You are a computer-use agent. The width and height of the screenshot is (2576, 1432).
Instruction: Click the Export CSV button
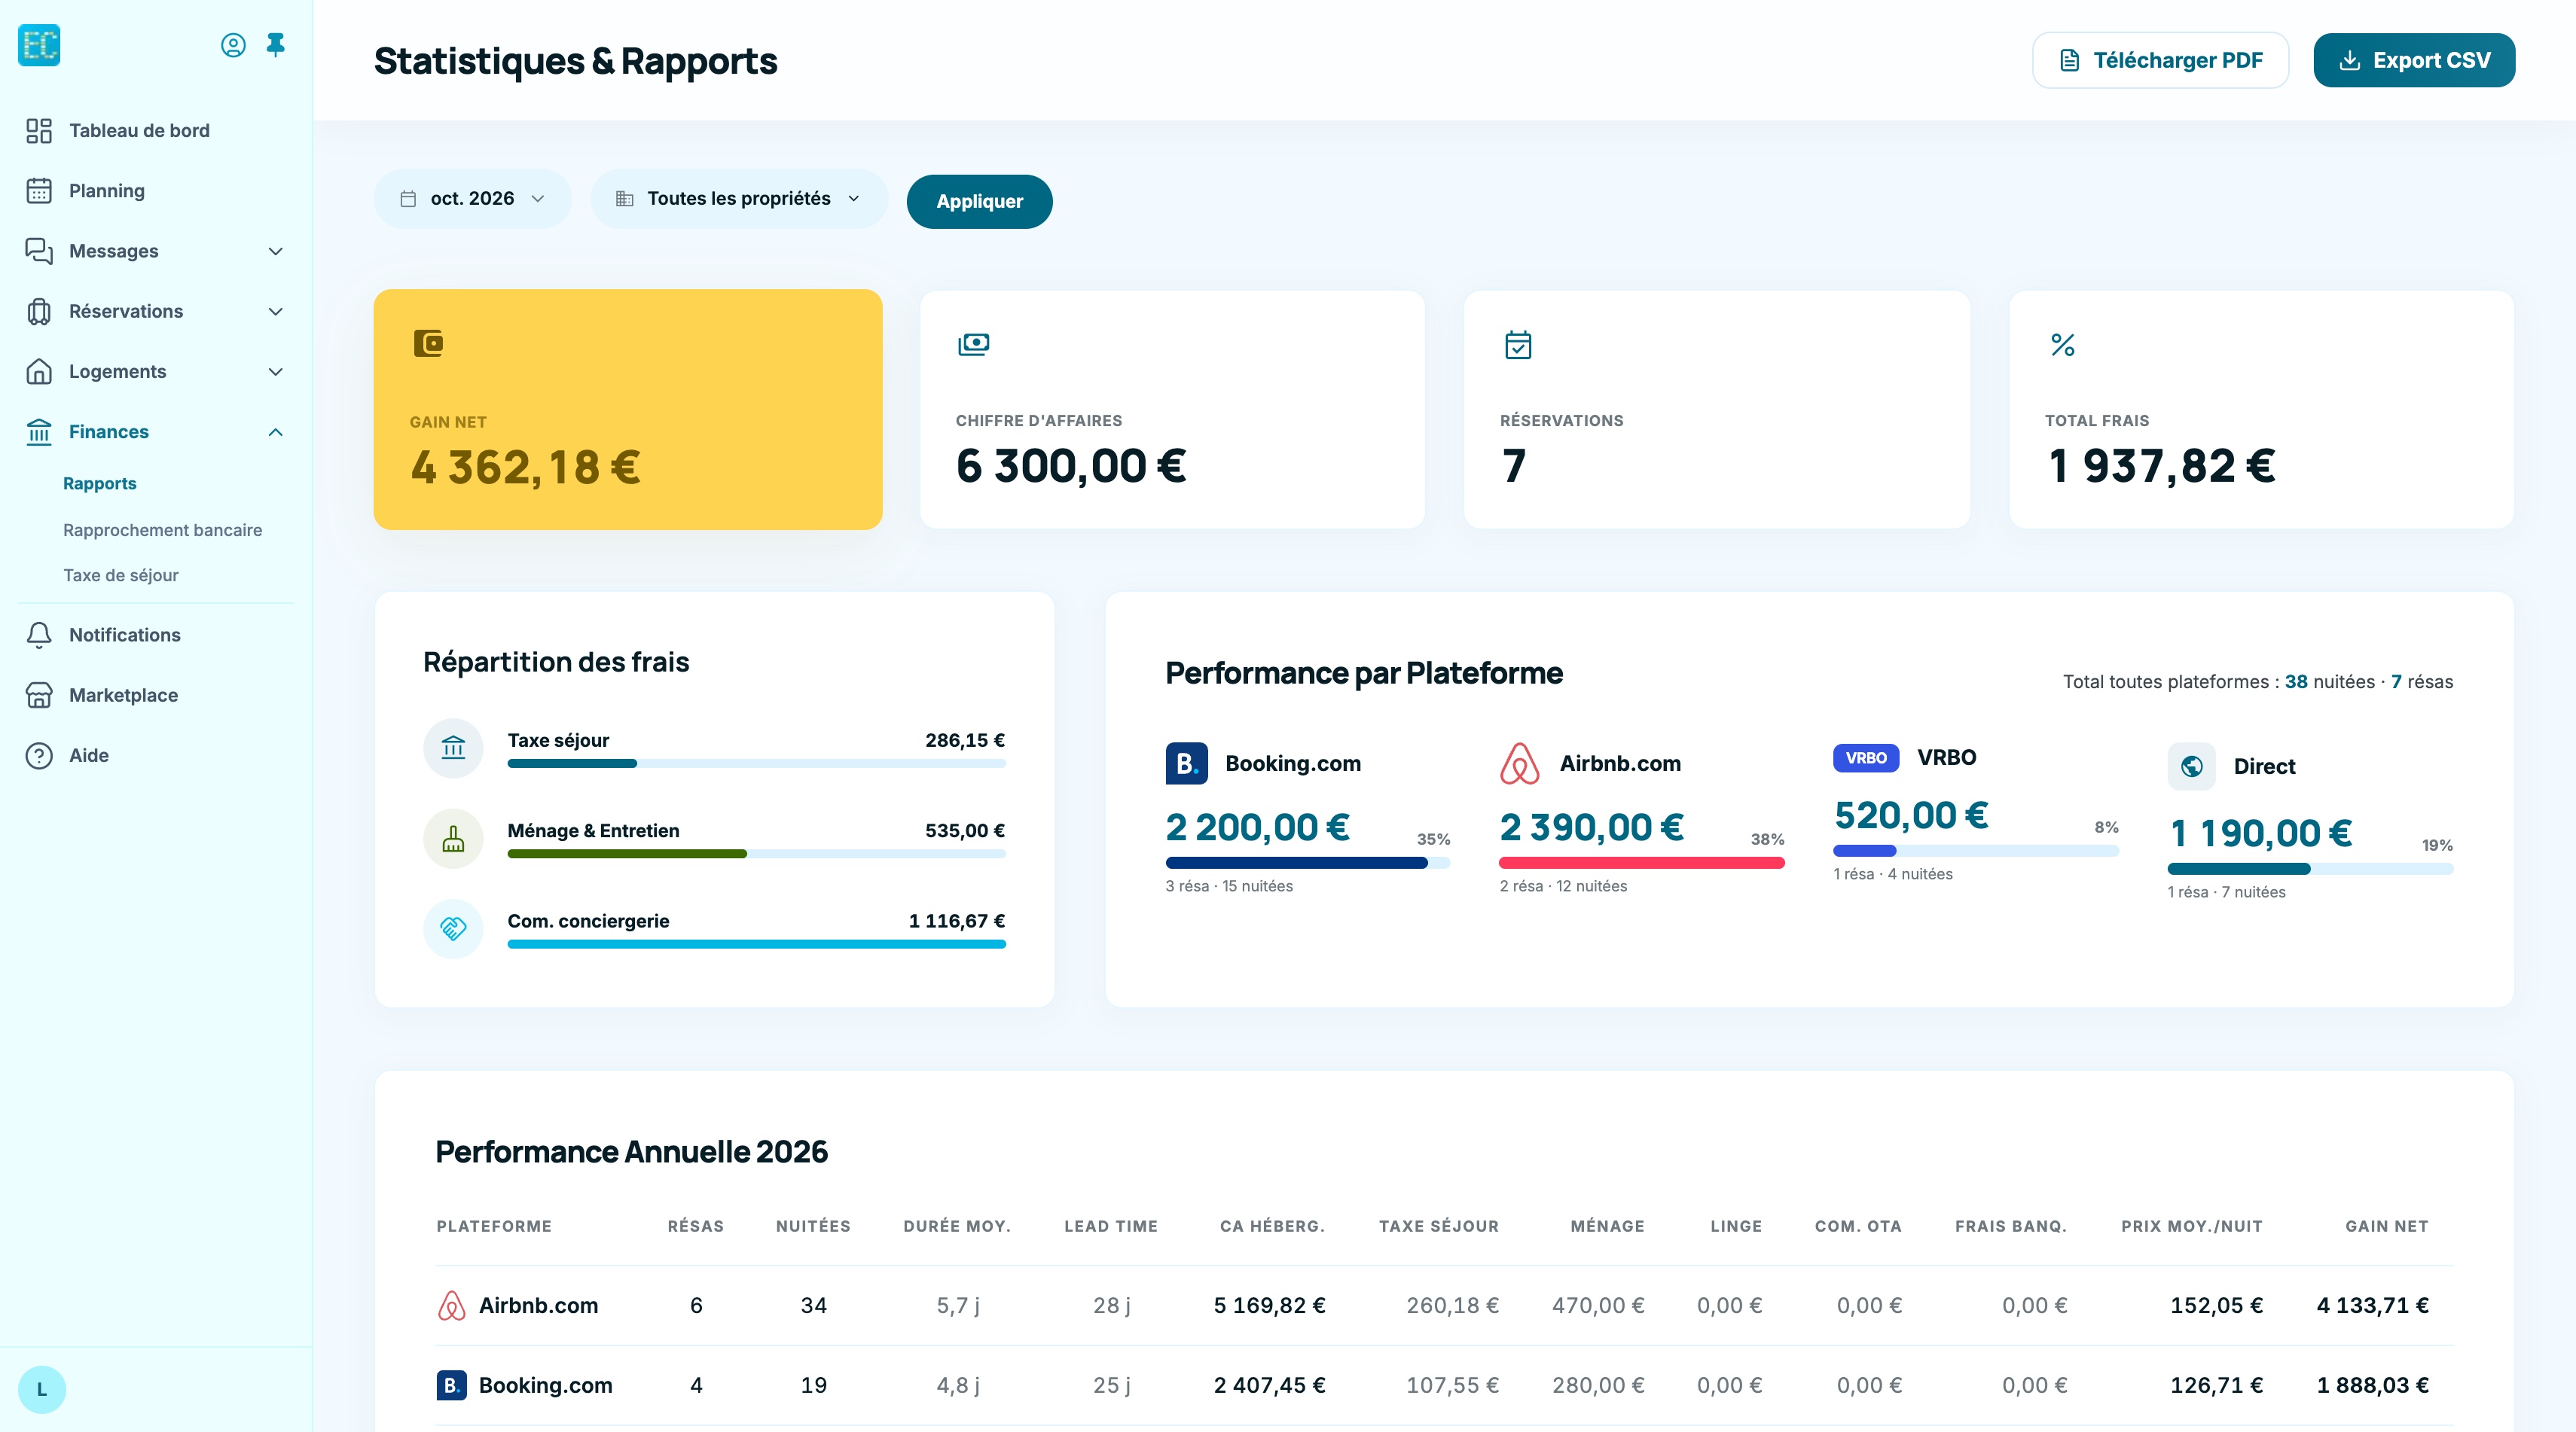pyautogui.click(x=2414, y=60)
